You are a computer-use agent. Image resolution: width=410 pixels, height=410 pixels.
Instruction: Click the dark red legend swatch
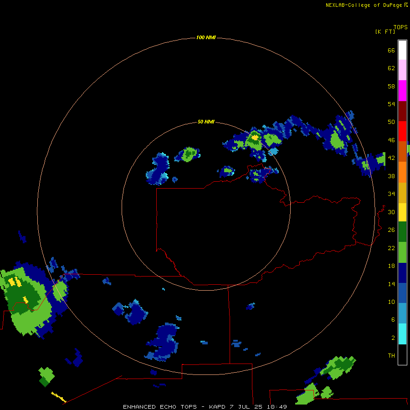coord(402,111)
